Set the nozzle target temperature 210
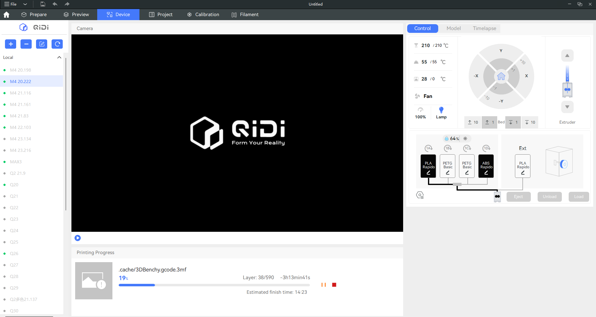The height and width of the screenshot is (317, 596). click(438, 46)
